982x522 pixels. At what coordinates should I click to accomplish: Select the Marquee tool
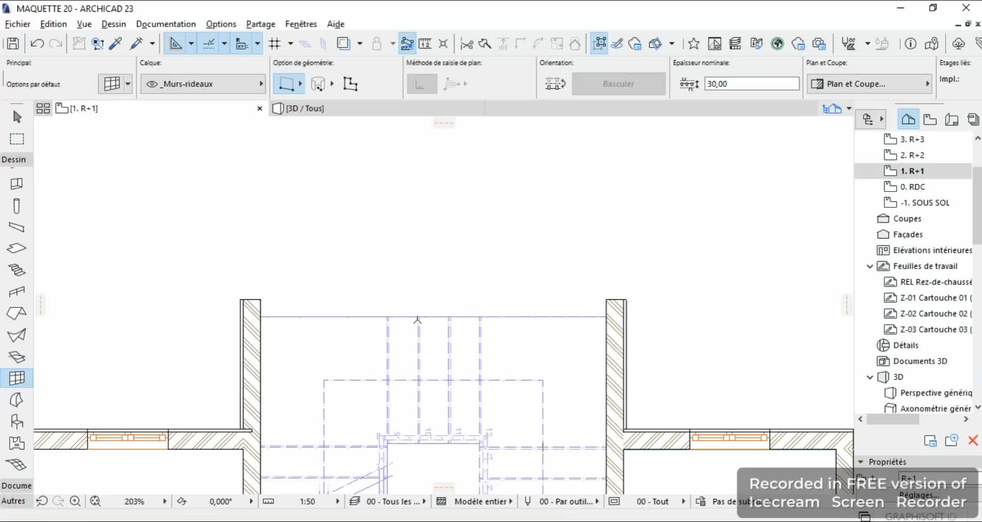17,139
